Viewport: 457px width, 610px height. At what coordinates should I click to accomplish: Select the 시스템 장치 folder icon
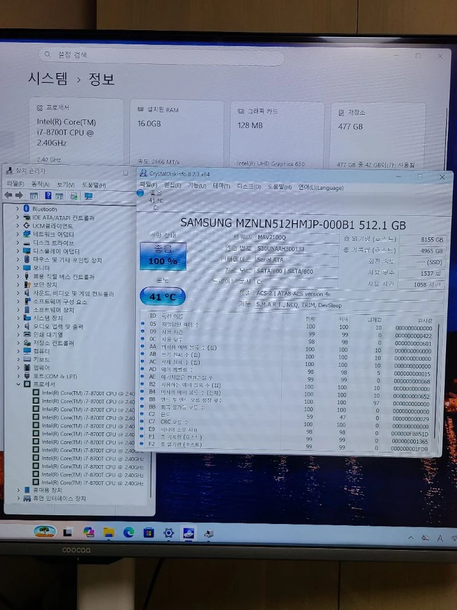coord(27,318)
